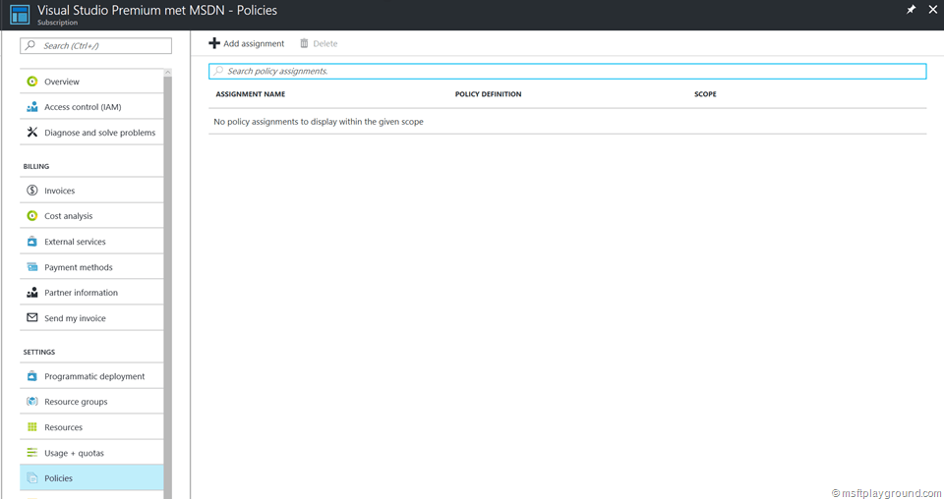Pin the Policies blade with pin icon
The width and height of the screenshot is (944, 499).
pos(911,10)
